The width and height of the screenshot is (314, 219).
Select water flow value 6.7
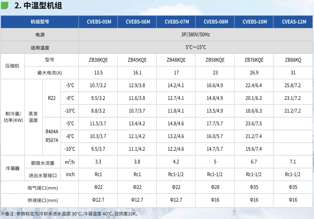tap(254, 161)
